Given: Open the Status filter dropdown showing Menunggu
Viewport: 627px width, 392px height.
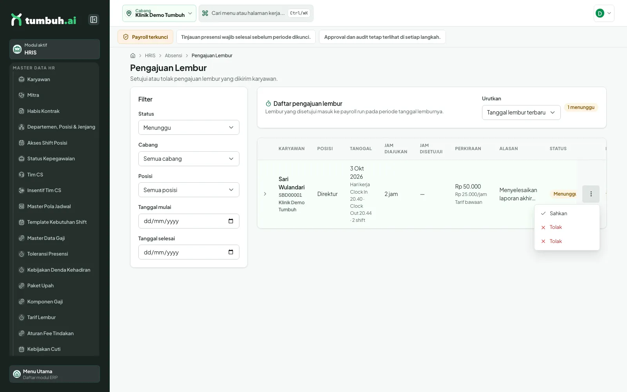Looking at the screenshot, I should click(x=189, y=127).
